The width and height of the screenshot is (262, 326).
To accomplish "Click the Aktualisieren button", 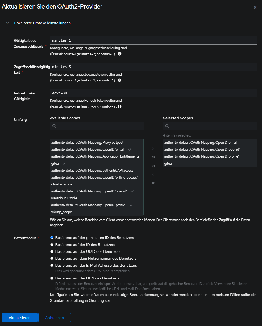I will point(19,318).
